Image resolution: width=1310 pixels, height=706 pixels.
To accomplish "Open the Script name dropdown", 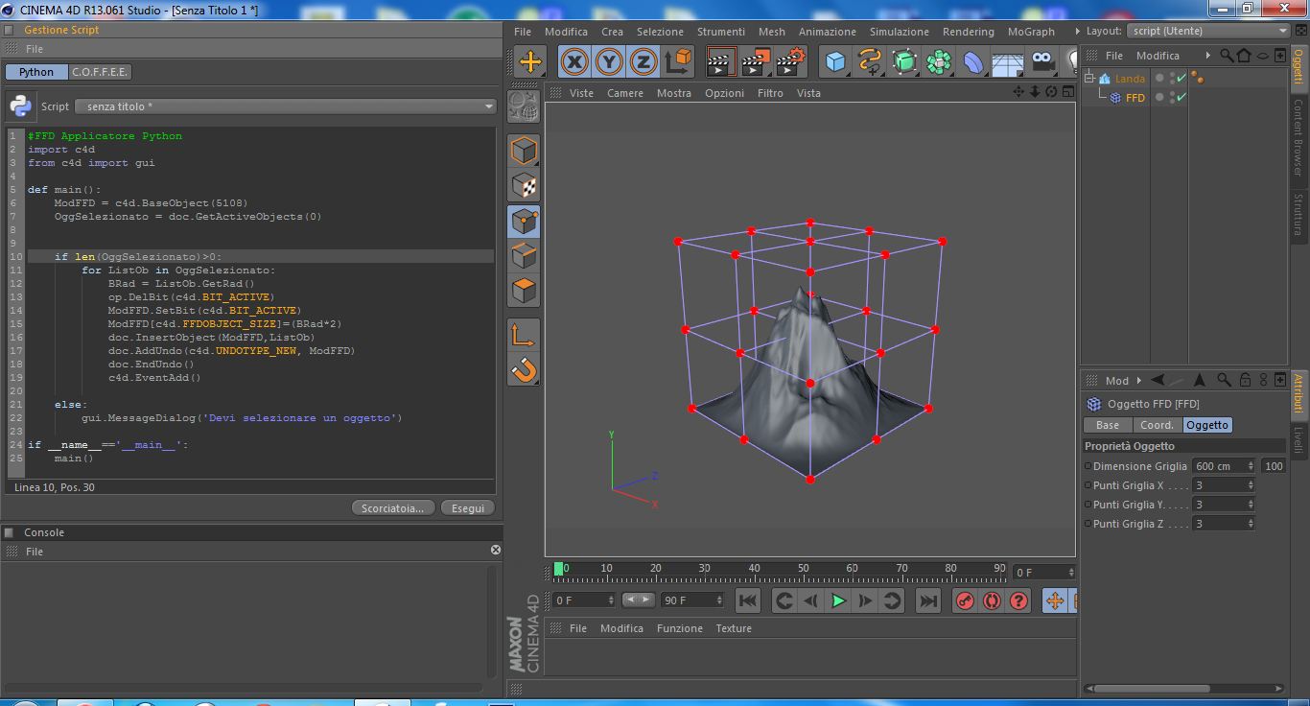I will pos(285,106).
